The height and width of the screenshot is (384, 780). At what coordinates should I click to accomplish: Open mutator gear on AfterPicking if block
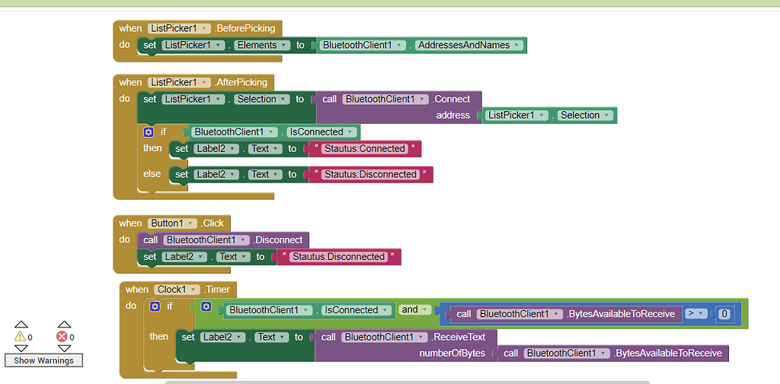click(x=149, y=132)
